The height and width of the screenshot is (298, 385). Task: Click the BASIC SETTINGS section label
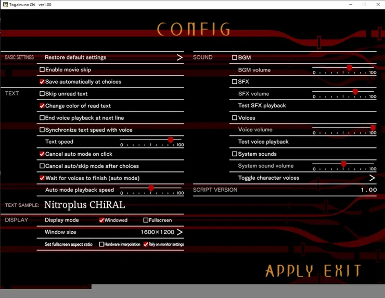pos(19,57)
